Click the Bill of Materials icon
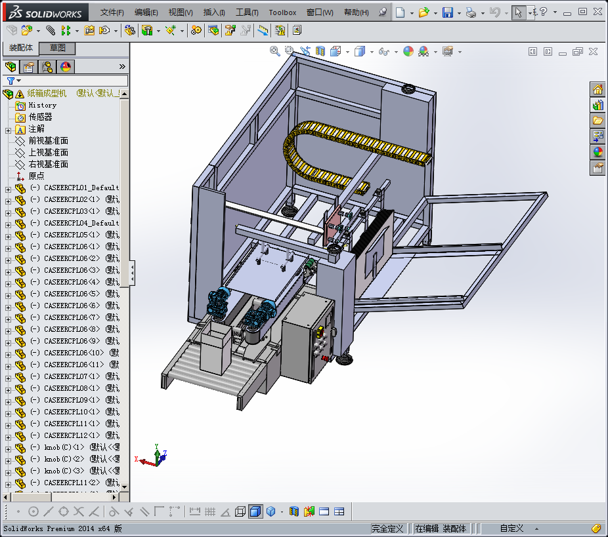608x537 pixels. tap(213, 30)
